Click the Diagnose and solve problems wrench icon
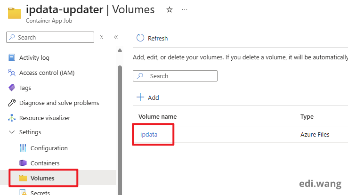This screenshot has width=348, height=195. 12,103
